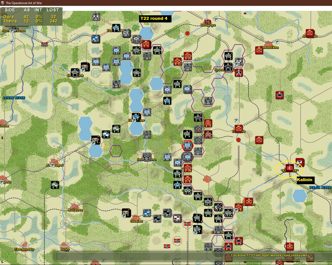
Task: Click red circular marker below Torzhok
Action: click(x=238, y=140)
